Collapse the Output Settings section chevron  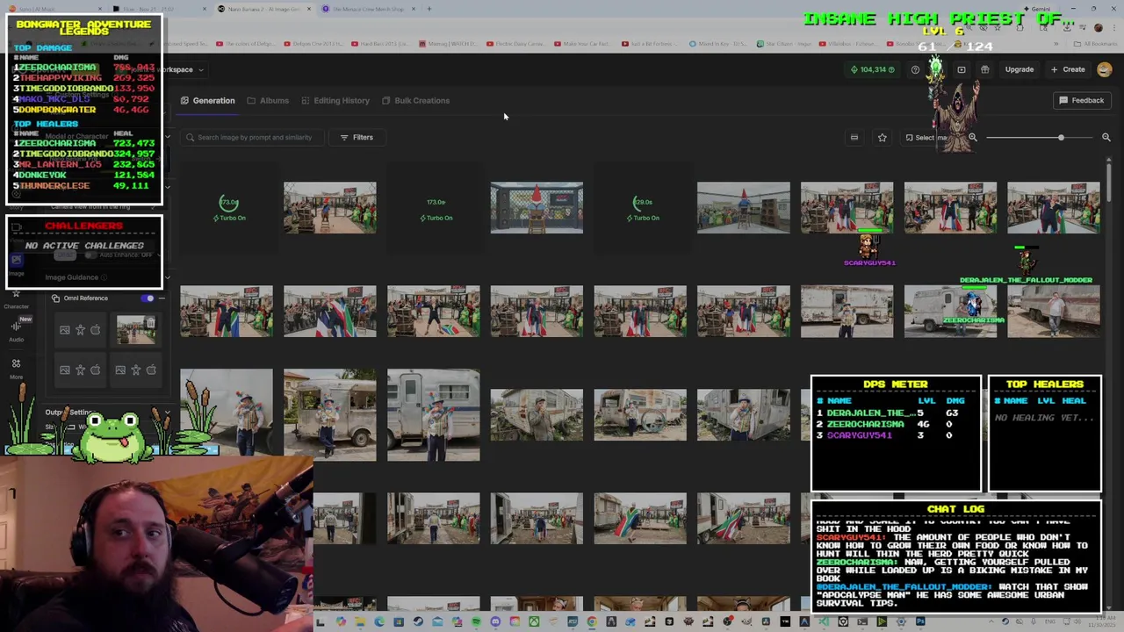(x=168, y=413)
